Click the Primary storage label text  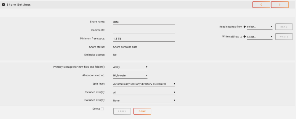pos(79,67)
